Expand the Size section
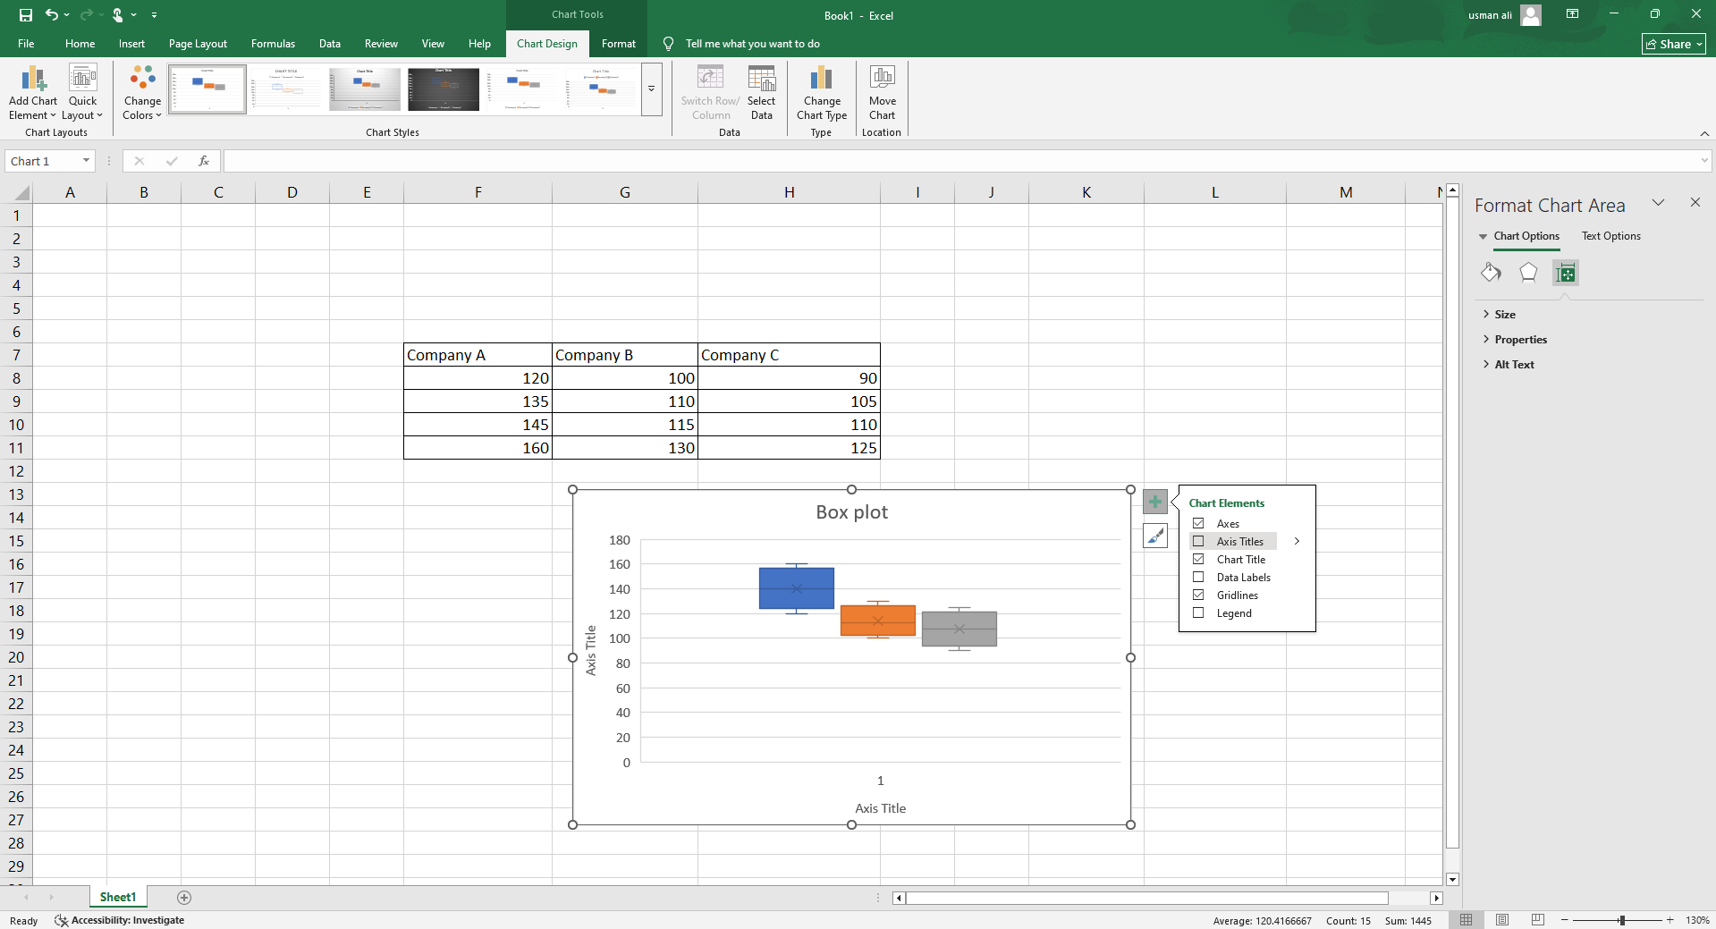Image resolution: width=1716 pixels, height=929 pixels. [x=1499, y=314]
